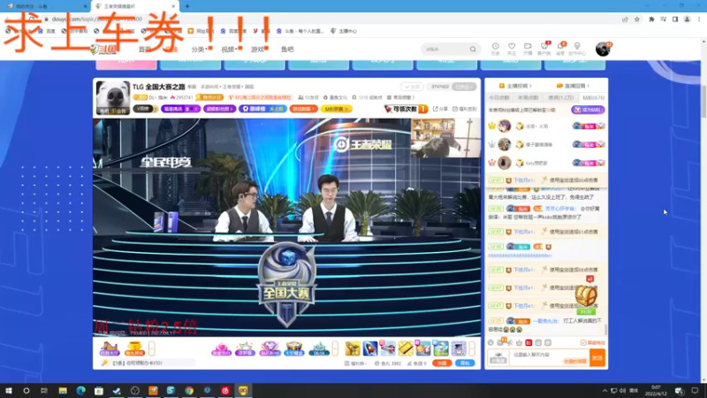Click the search magnifier icon
Viewport: 707px width, 398px height.
(x=473, y=50)
